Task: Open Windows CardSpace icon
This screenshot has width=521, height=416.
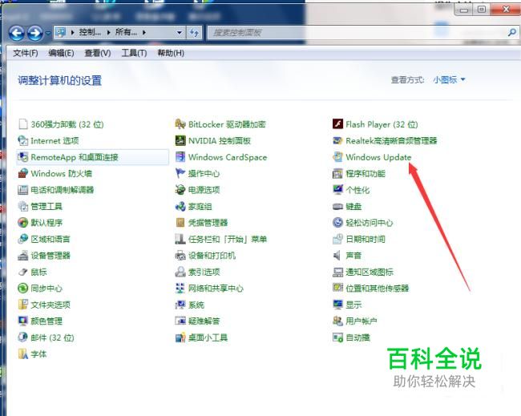Action: 180,157
